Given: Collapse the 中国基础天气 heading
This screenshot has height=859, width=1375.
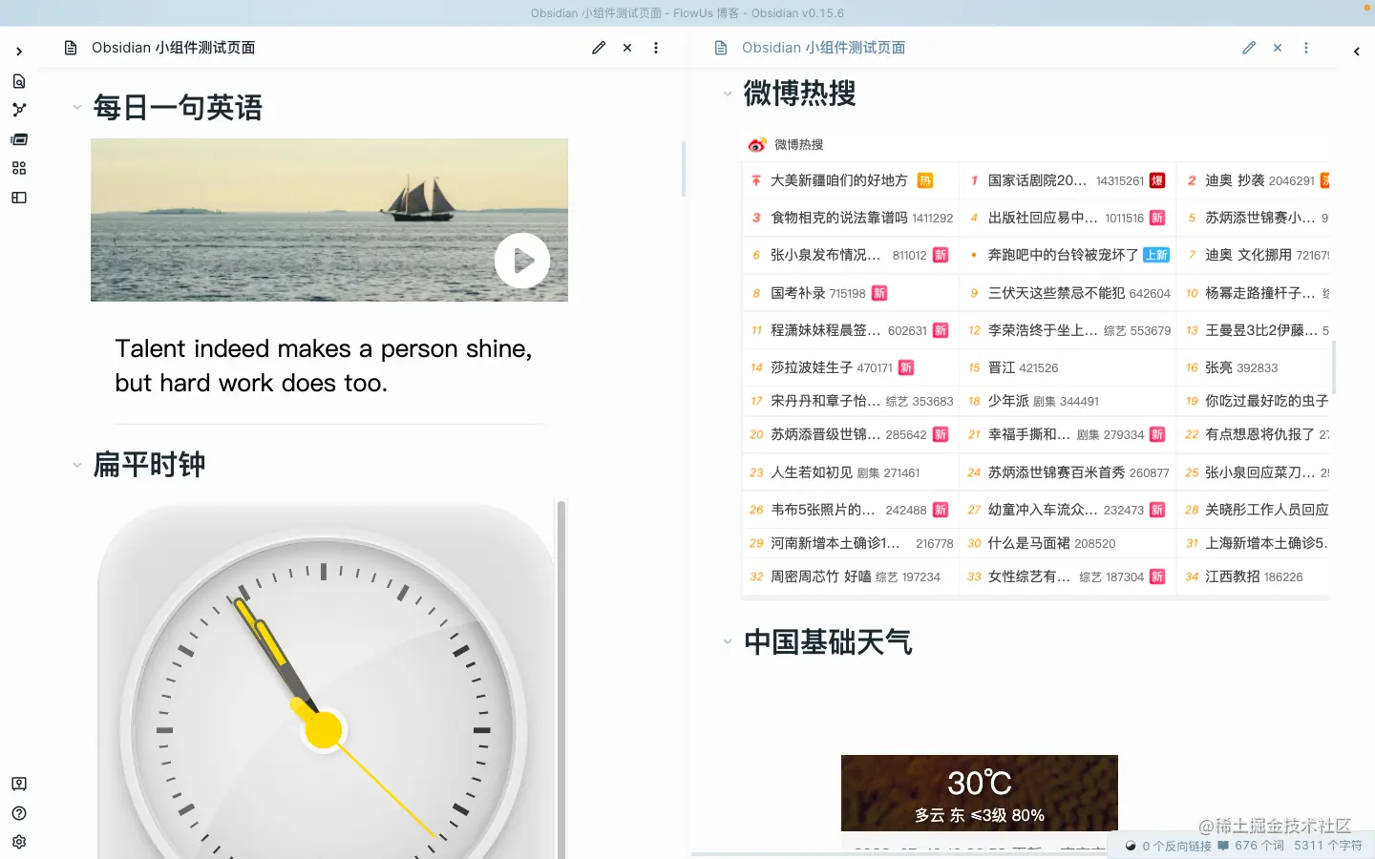Looking at the screenshot, I should pos(728,641).
